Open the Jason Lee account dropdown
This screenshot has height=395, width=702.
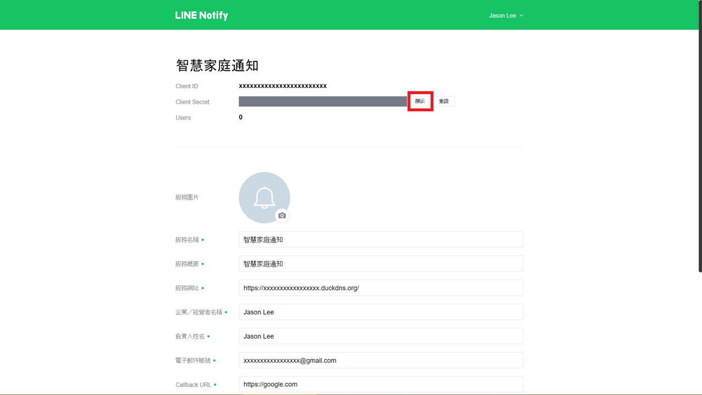point(506,15)
